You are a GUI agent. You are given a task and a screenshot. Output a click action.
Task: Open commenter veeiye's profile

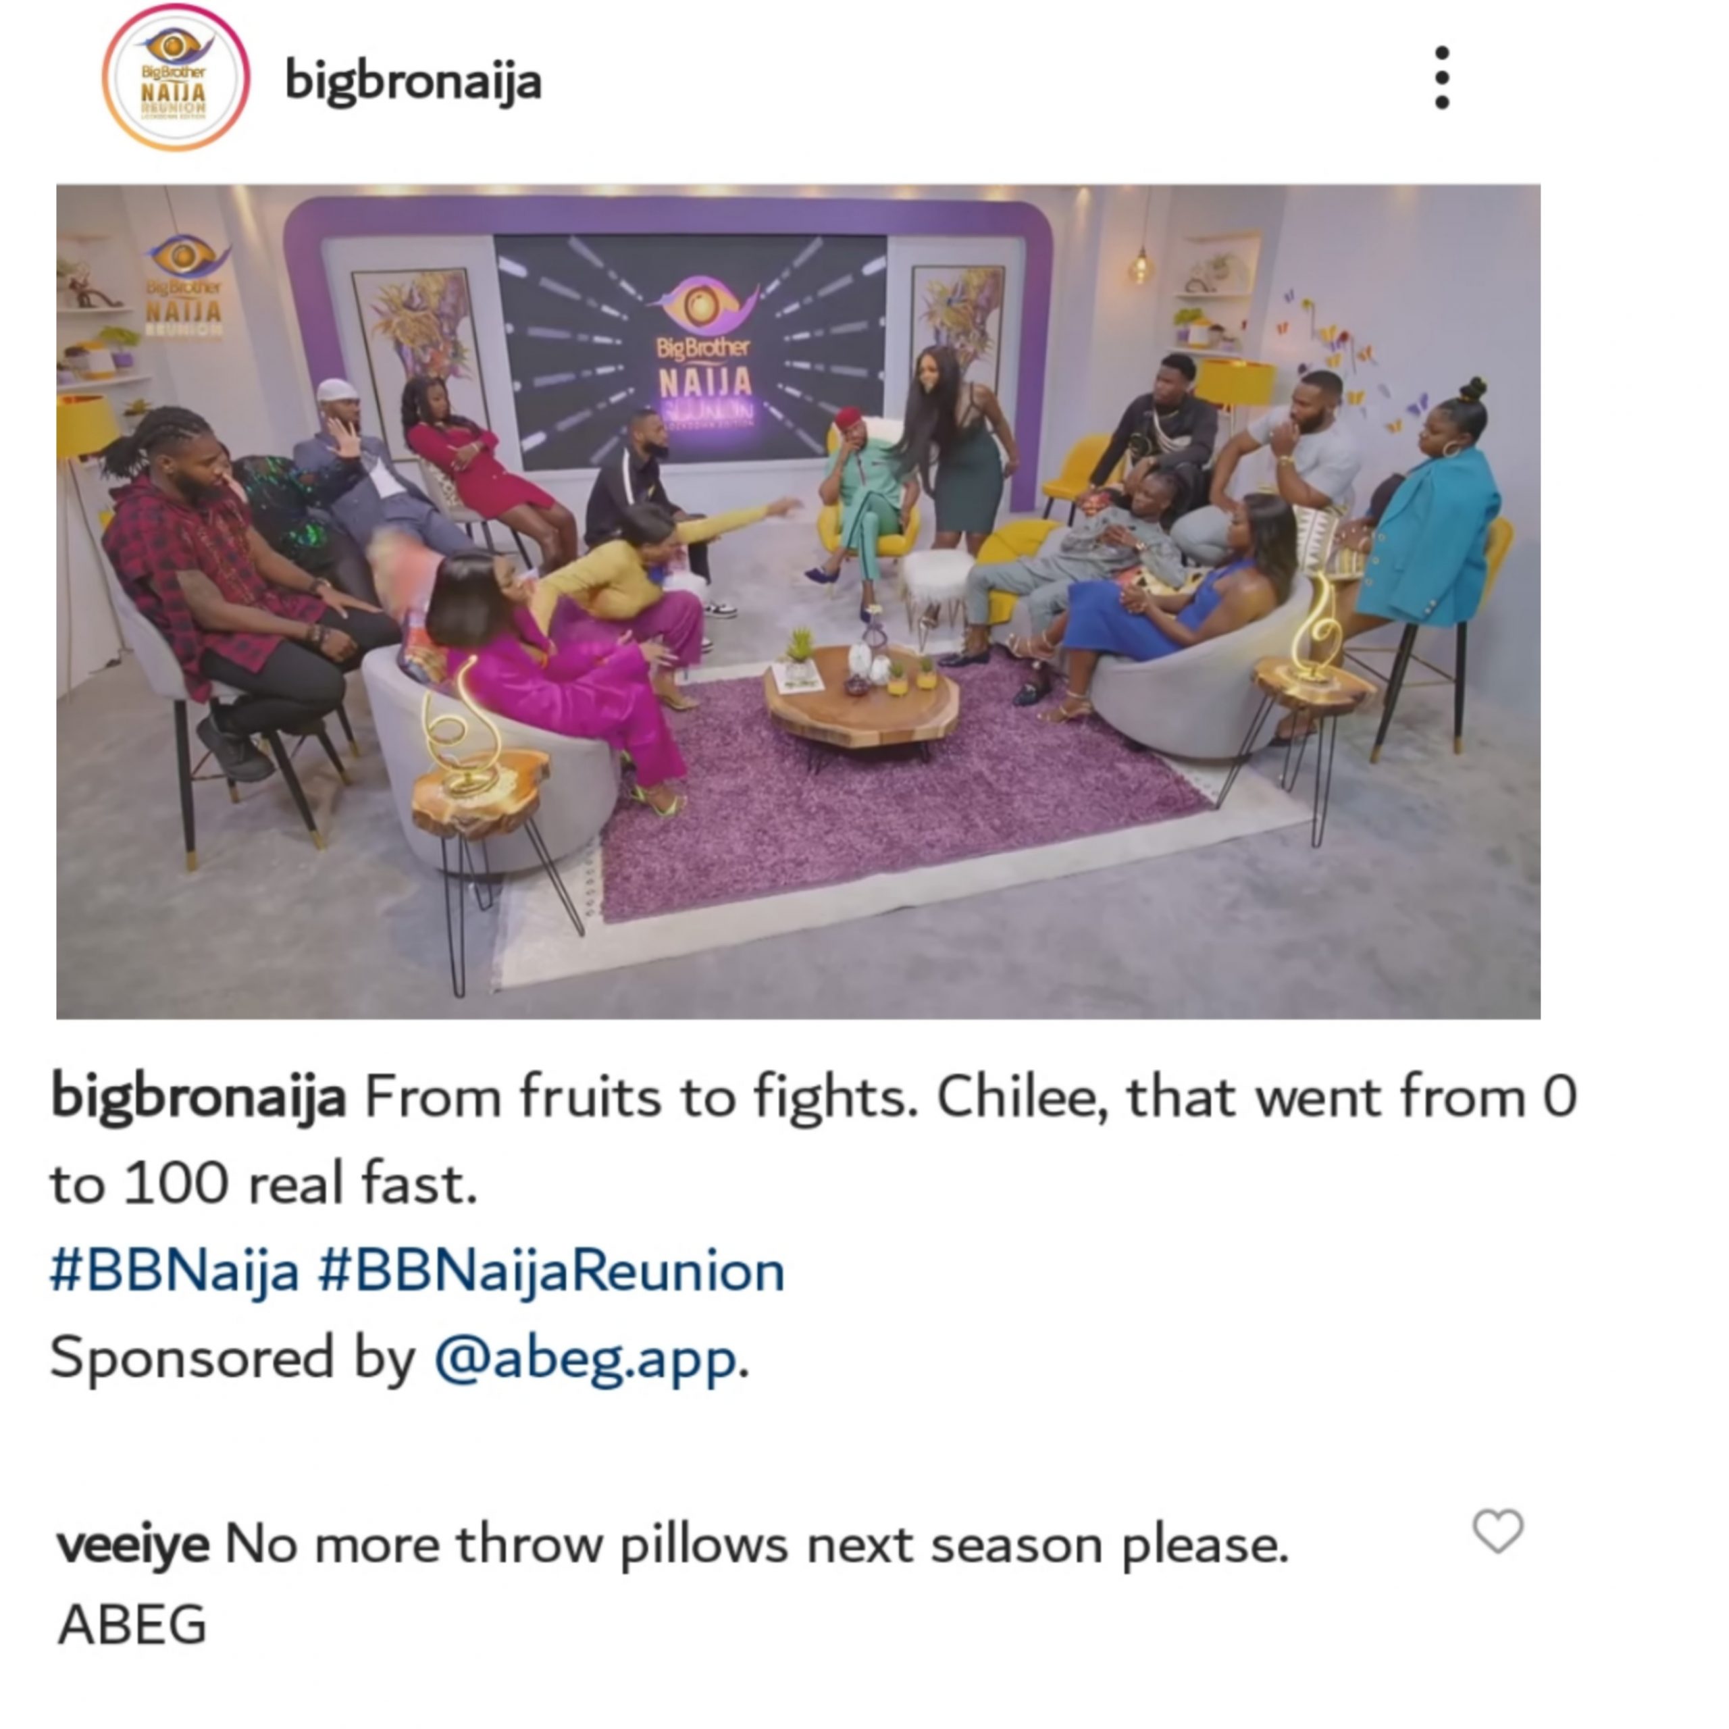(133, 1544)
